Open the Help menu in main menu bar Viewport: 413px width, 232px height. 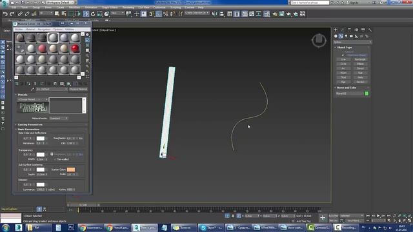(x=201, y=8)
